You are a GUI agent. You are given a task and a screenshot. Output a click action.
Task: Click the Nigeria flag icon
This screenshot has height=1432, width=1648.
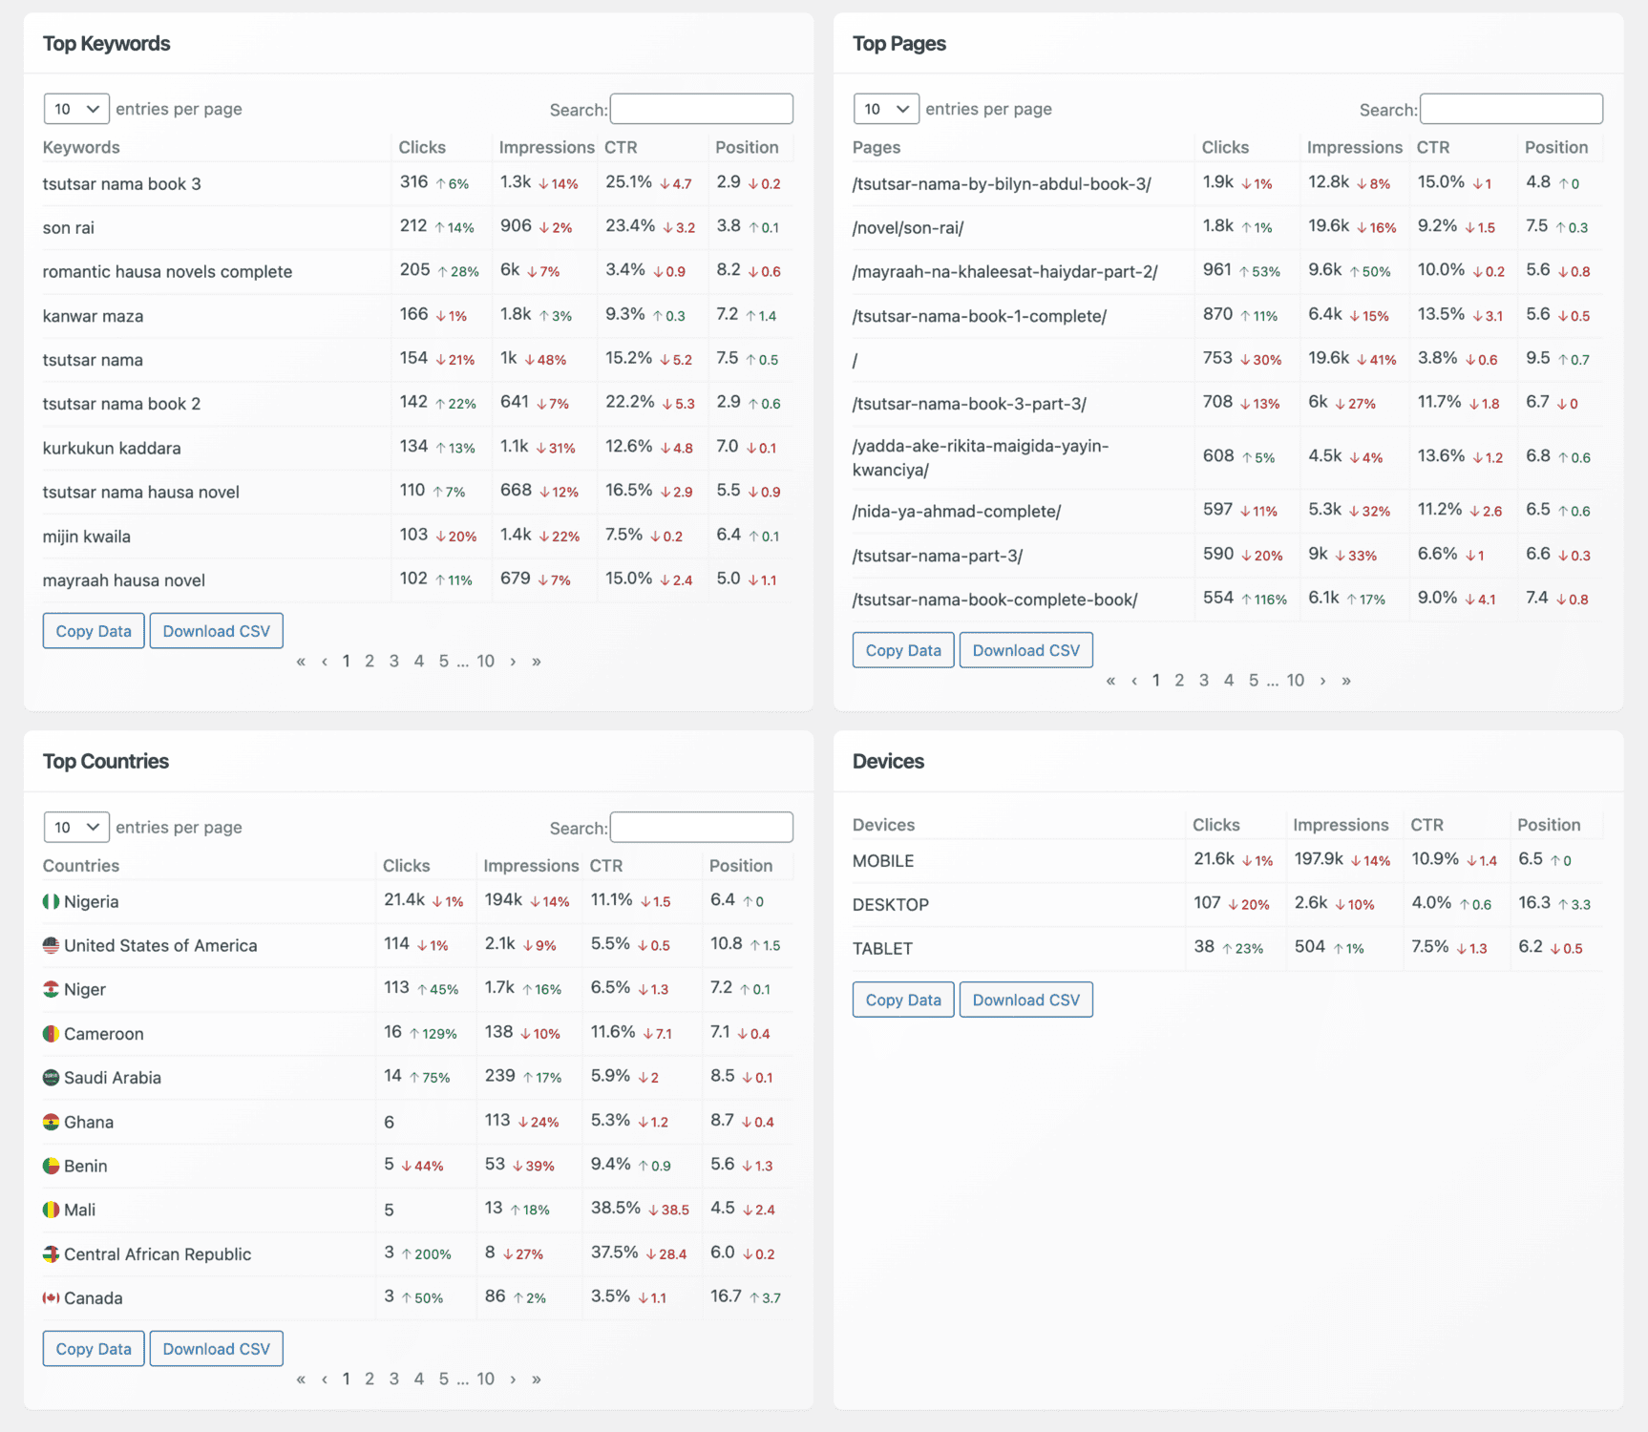(52, 901)
